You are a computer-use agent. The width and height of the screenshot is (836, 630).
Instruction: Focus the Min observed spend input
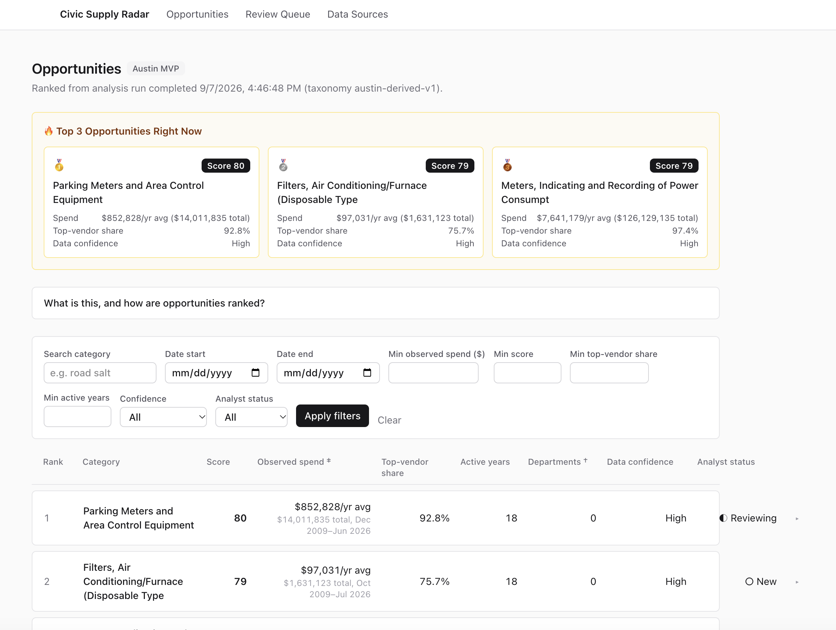pos(433,373)
